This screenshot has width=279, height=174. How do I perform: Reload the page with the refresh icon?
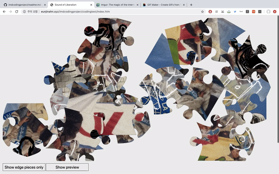click(x=17, y=12)
